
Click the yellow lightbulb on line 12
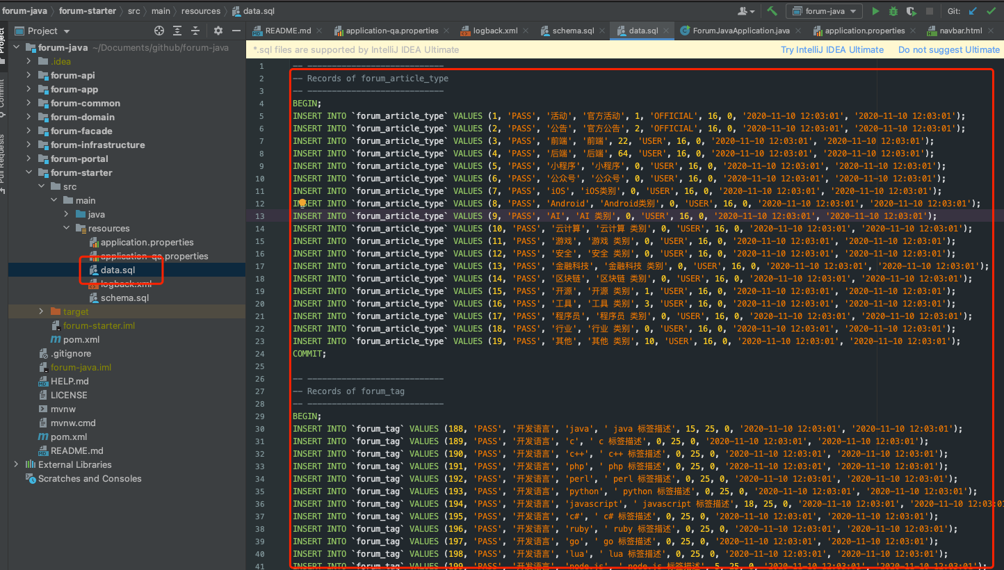pos(302,203)
